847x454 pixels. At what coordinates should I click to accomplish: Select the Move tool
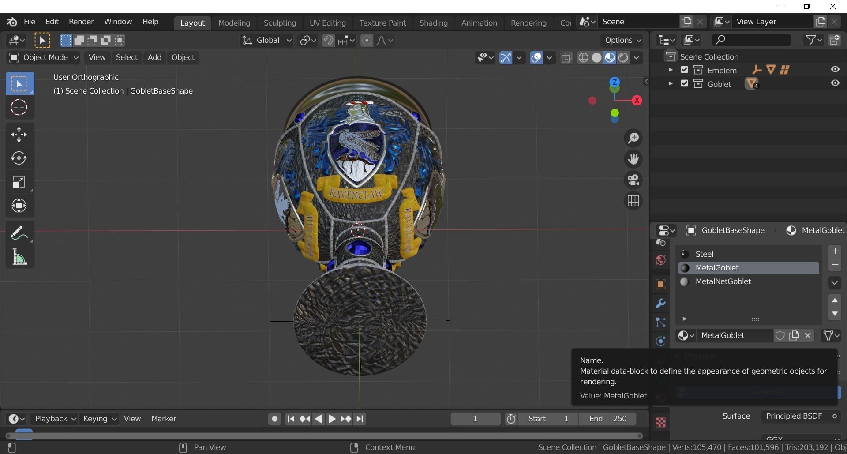click(x=19, y=135)
